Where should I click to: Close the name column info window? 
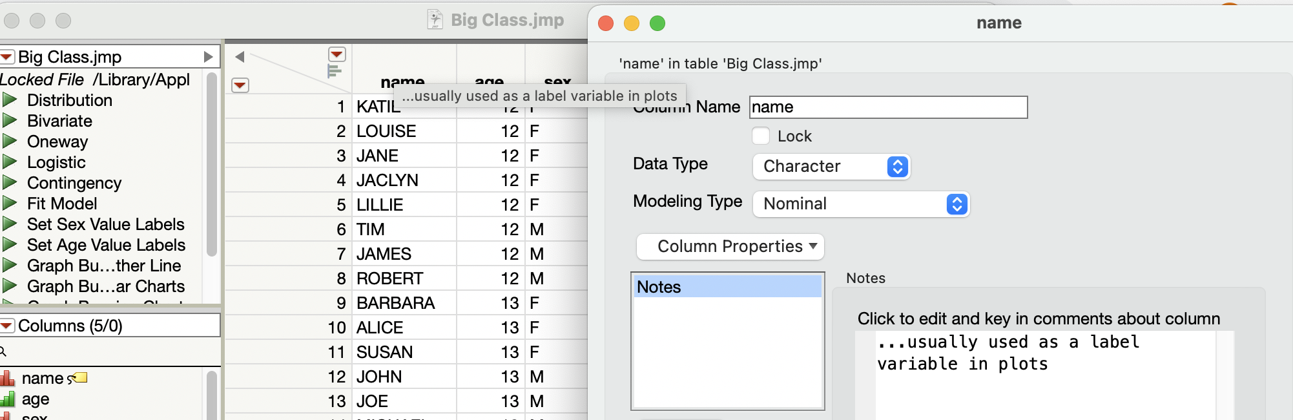(x=606, y=23)
